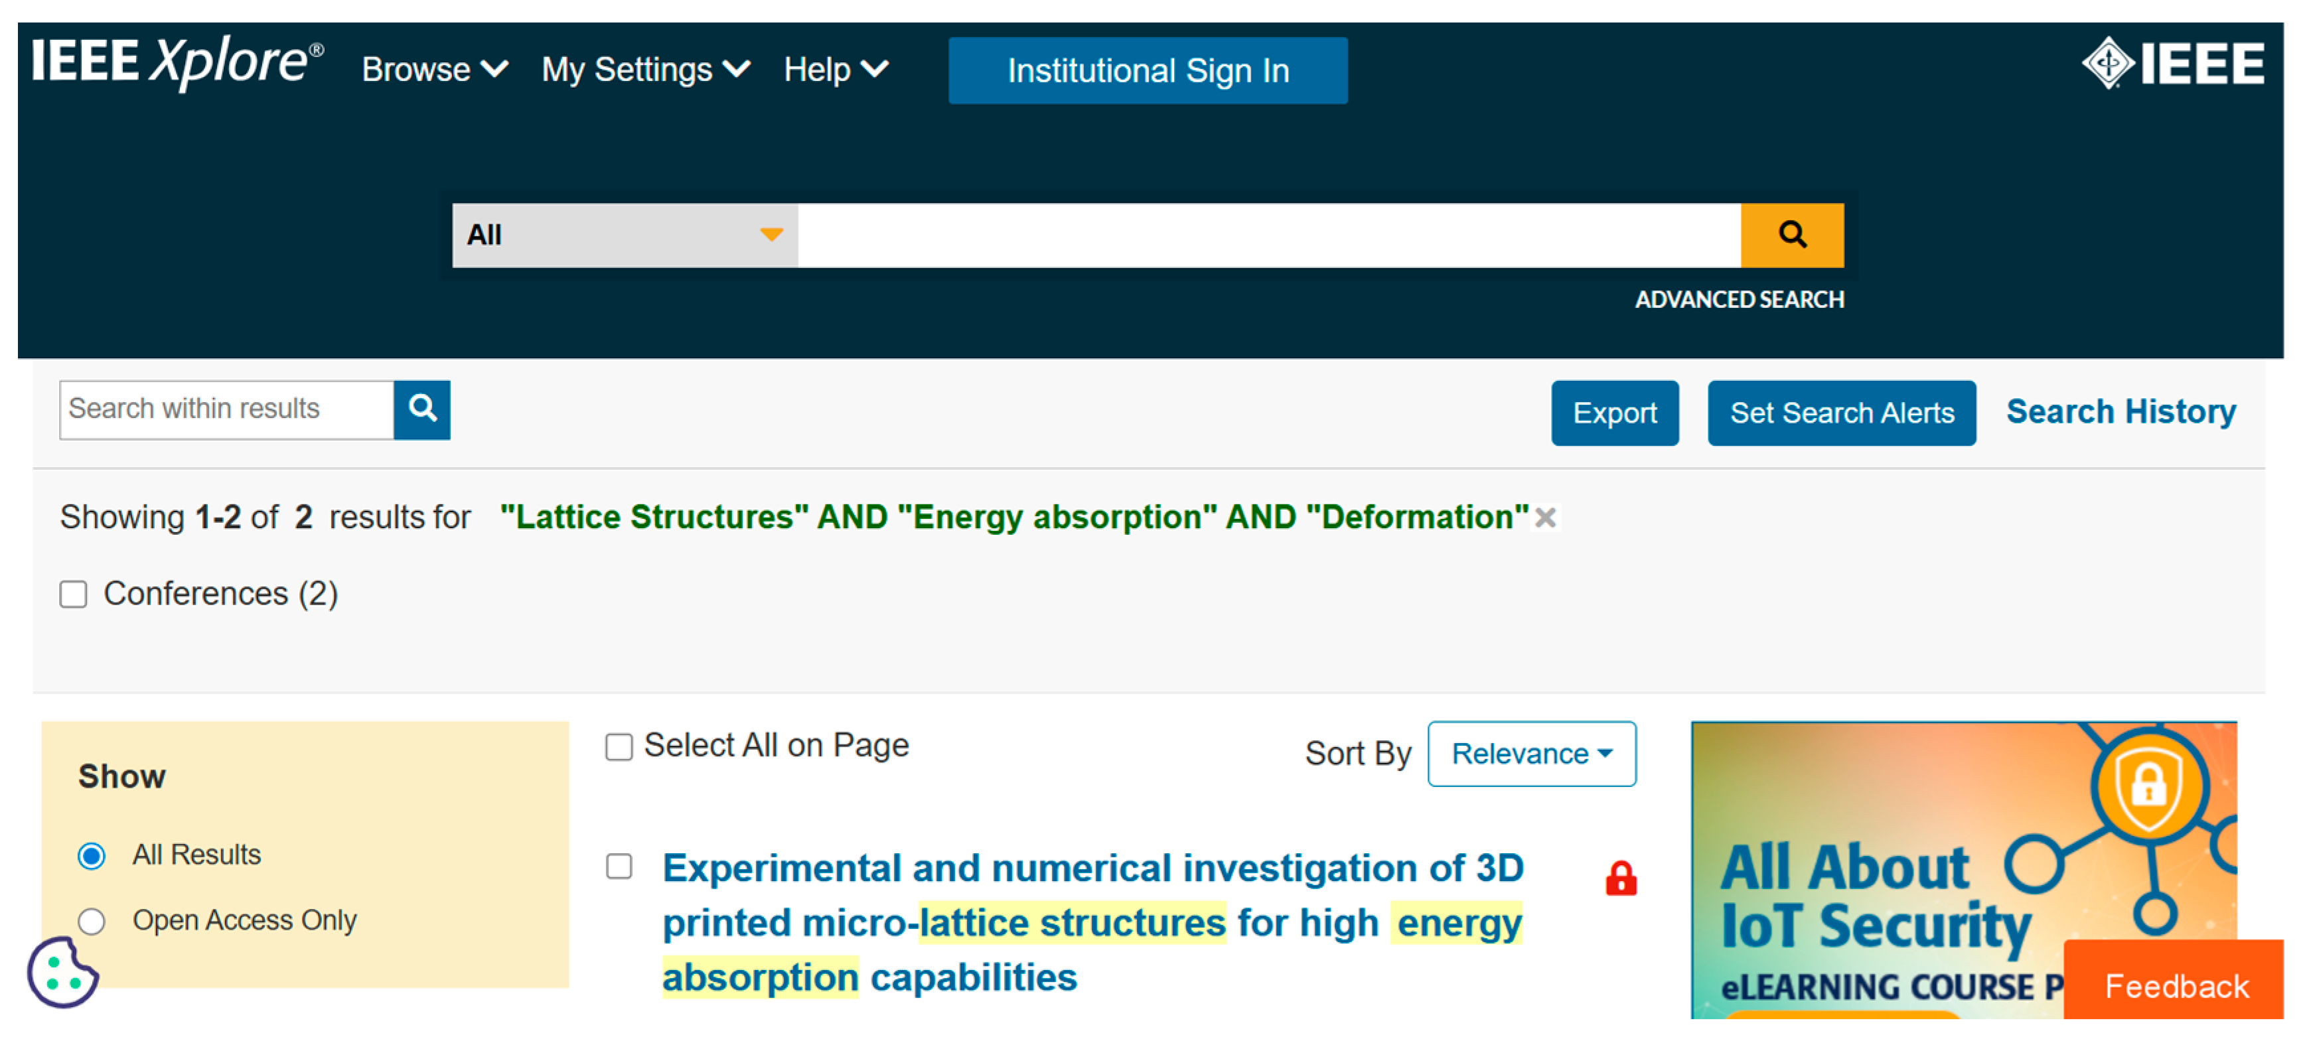
Task: Tick Select All on Page checkbox
Action: 619,746
